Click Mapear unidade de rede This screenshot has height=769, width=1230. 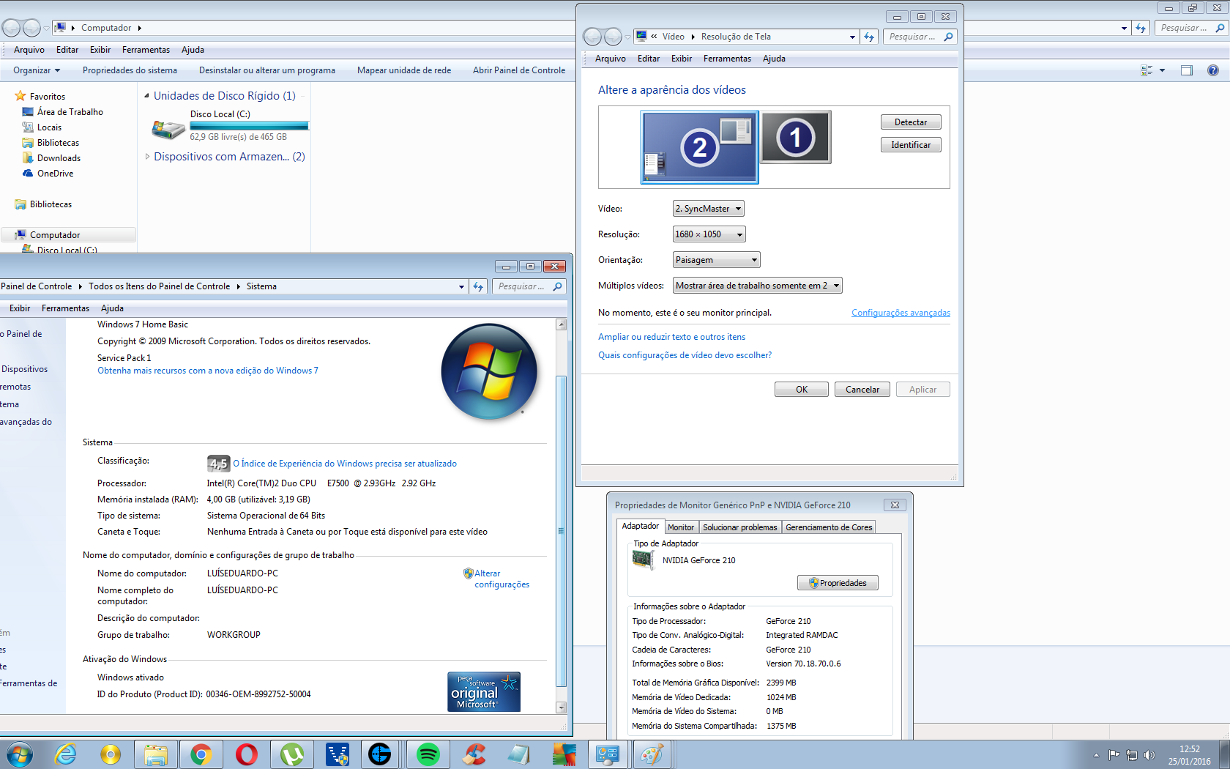(404, 70)
